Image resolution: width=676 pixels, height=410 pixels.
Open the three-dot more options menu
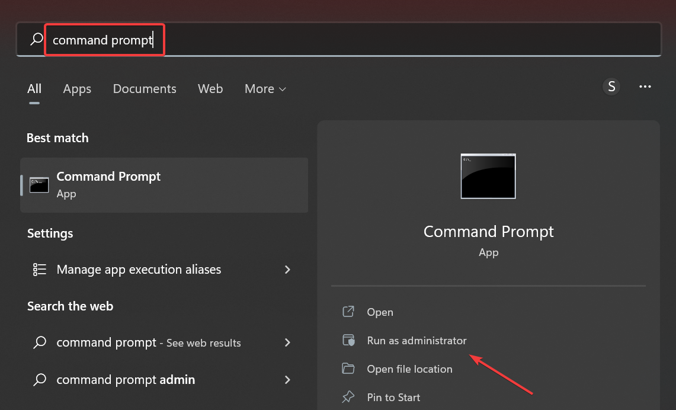point(645,87)
